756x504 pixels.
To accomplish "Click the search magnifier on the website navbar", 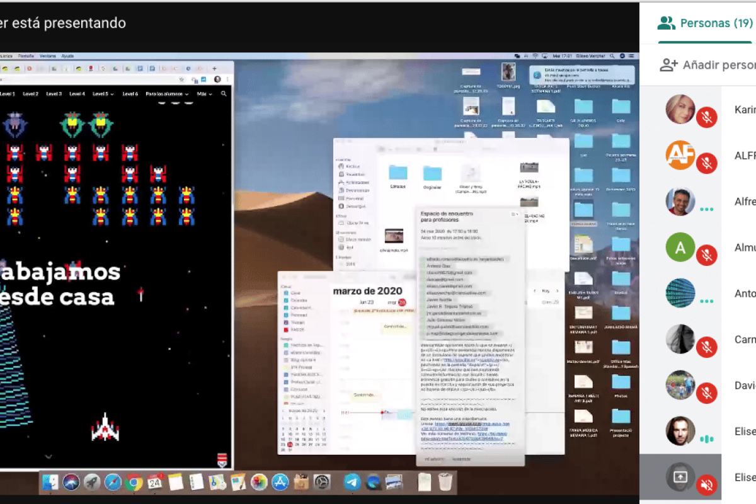I will coord(224,93).
